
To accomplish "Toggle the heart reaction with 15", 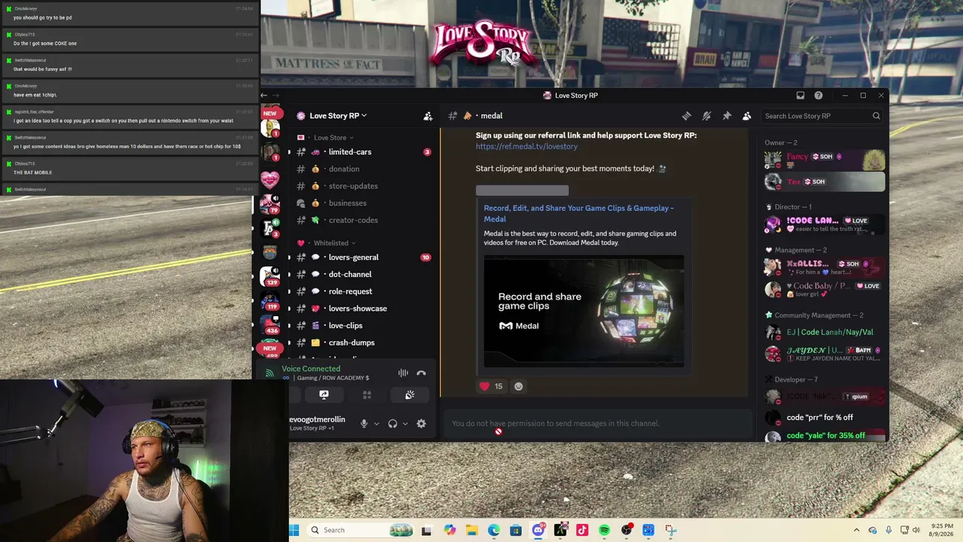I will [x=491, y=386].
